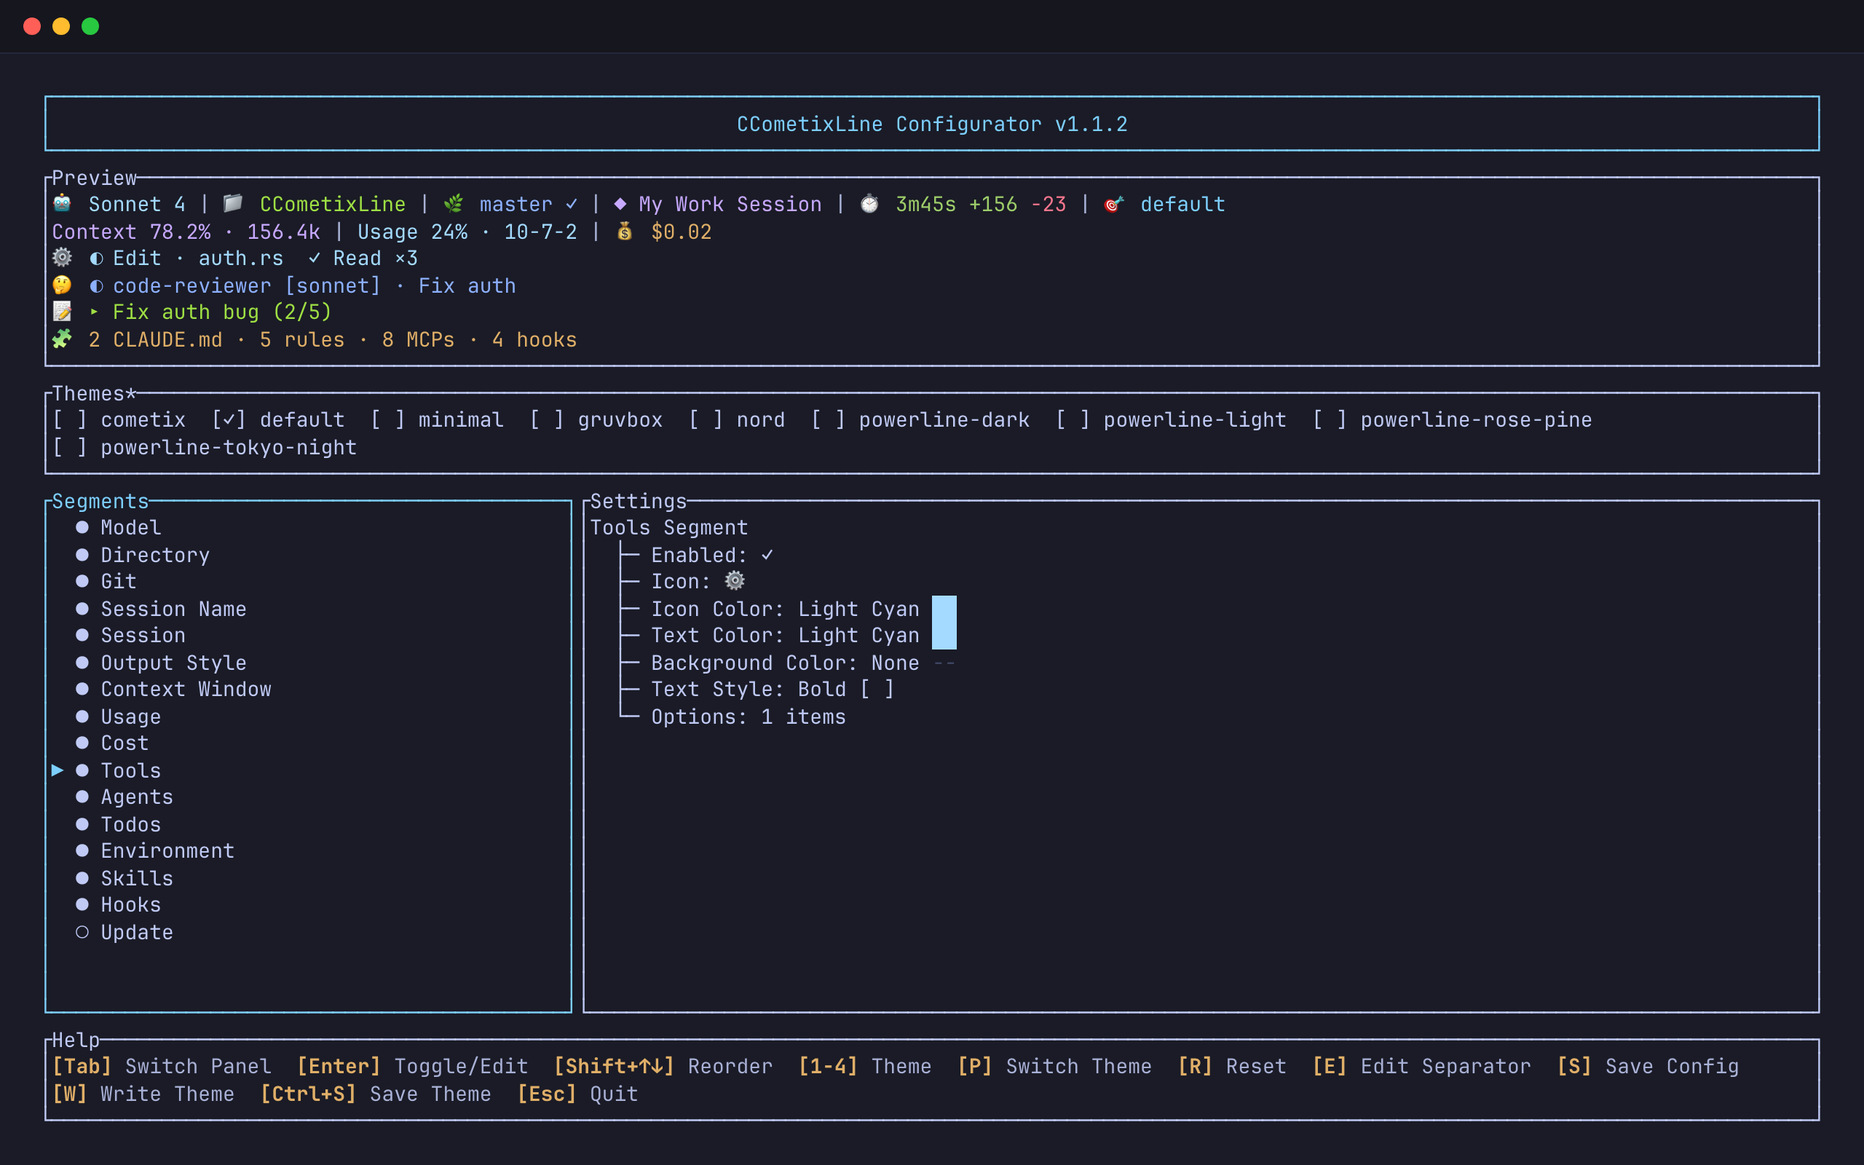Click the [P] Switch Theme shortcut
The height and width of the screenshot is (1165, 1864).
point(1054,1067)
